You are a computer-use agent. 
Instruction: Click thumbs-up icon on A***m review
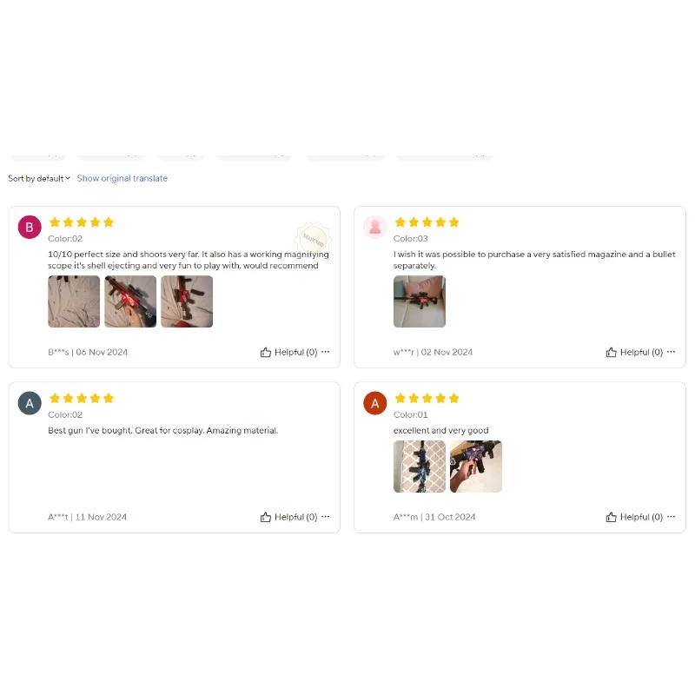[x=612, y=517]
